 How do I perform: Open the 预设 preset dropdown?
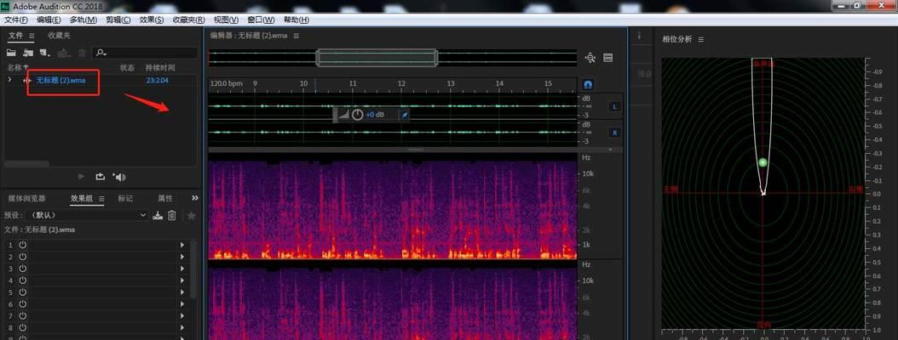(x=87, y=215)
